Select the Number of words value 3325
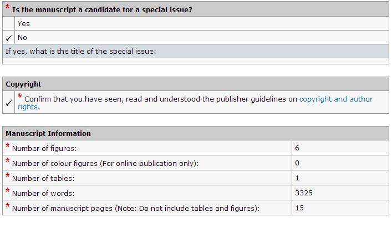Image resolution: width=392 pixels, height=227 pixels. (304, 193)
